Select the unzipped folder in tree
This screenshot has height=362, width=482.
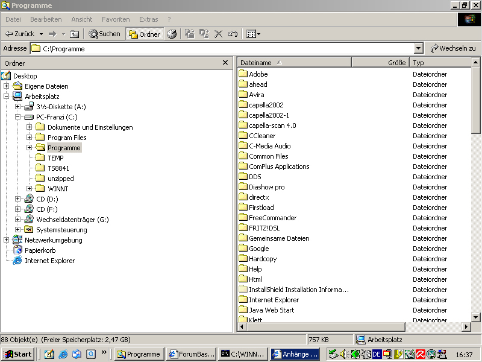(x=61, y=179)
